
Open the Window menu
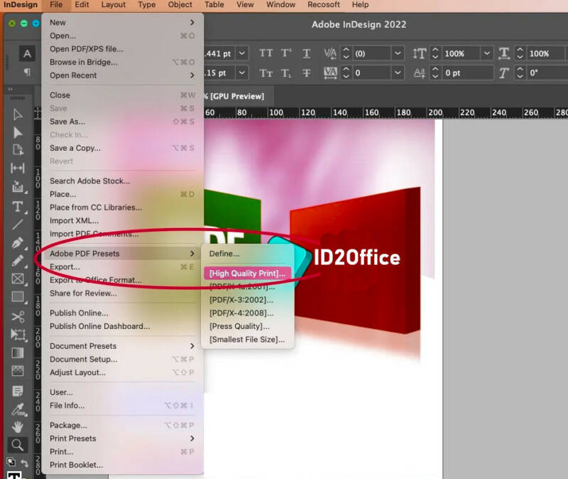point(280,5)
